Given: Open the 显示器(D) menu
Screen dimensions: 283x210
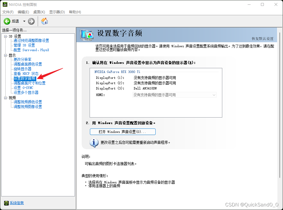Looking at the screenshot, I should [x=57, y=12].
